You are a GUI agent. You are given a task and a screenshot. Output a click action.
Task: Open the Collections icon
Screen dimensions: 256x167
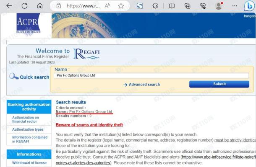(187, 6)
